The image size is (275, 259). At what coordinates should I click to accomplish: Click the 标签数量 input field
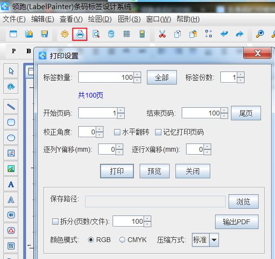(106, 77)
